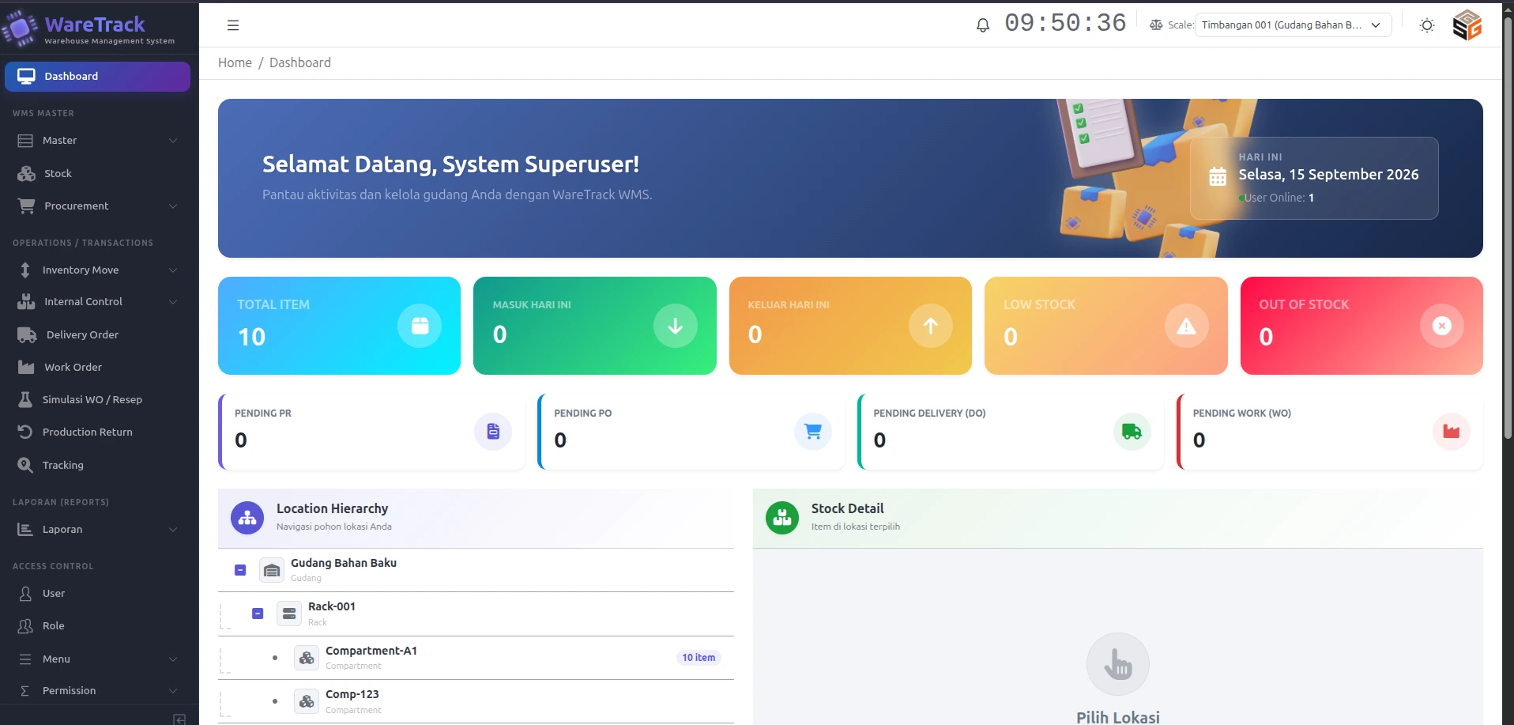Open the User sidebar item

tap(97, 594)
